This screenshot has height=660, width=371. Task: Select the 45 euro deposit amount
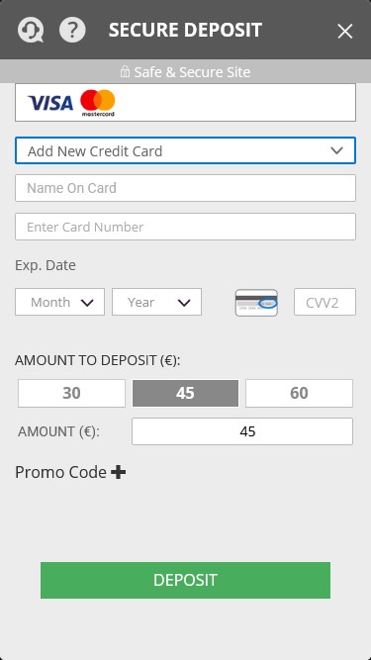coord(186,393)
